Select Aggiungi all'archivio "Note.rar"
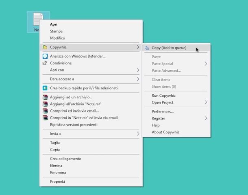248x195 pixels. pos(91,104)
